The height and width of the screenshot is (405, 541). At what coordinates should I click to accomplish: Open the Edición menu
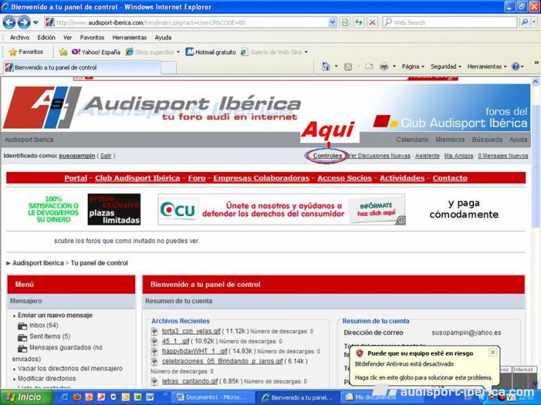(46, 38)
